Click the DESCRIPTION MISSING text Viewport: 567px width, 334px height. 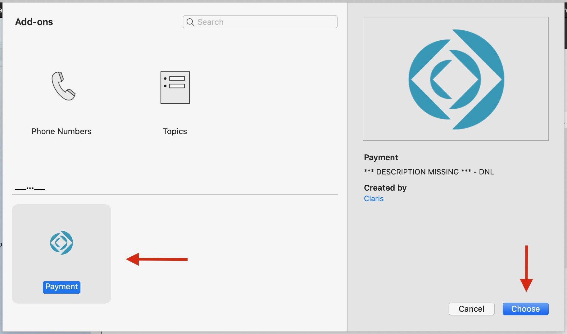(x=429, y=172)
